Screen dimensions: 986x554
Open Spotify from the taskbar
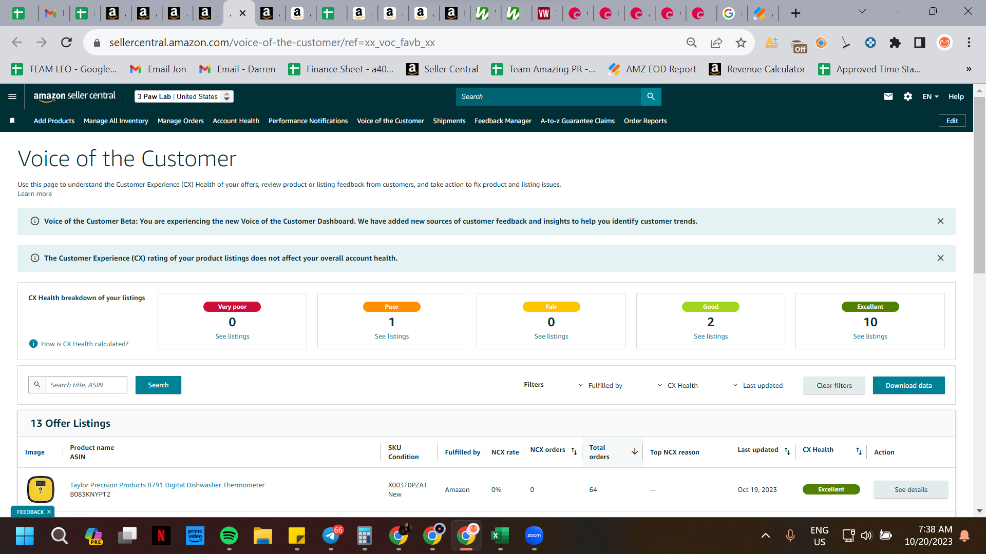pos(229,536)
